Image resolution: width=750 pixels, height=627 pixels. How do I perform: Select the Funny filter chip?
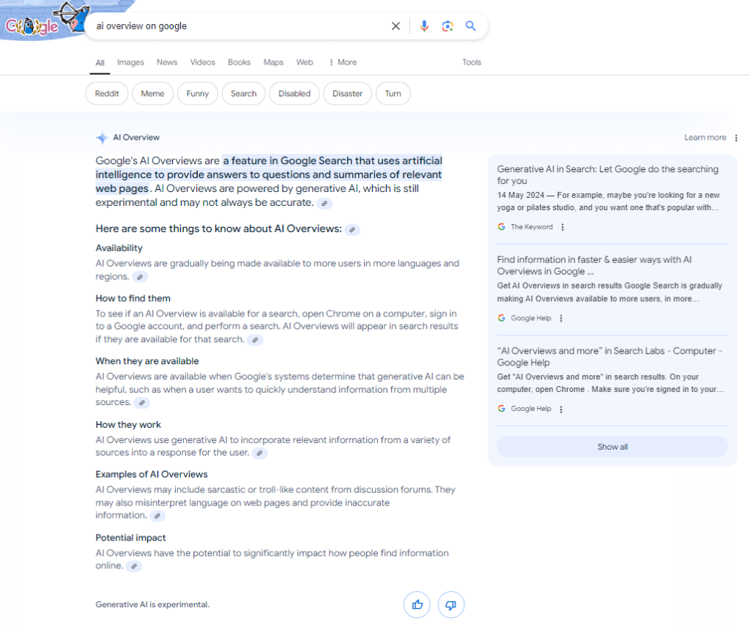(x=198, y=94)
